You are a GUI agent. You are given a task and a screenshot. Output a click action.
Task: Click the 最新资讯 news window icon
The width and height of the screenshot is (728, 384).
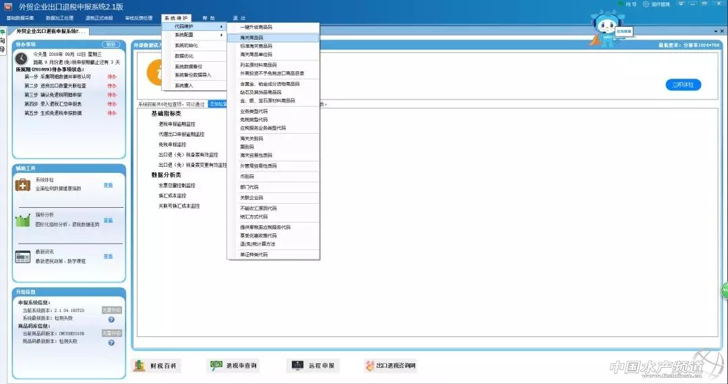pos(22,256)
